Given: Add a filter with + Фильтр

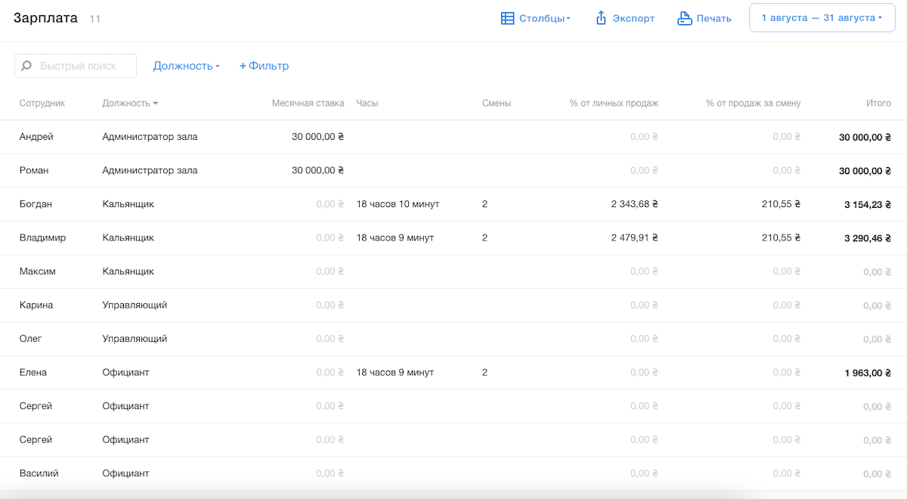Looking at the screenshot, I should (x=264, y=66).
